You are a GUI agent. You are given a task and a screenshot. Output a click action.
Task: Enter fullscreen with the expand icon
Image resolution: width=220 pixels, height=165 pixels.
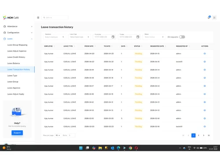pyautogui.click(x=214, y=18)
